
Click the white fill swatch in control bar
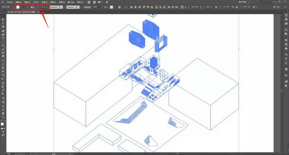point(18,7)
